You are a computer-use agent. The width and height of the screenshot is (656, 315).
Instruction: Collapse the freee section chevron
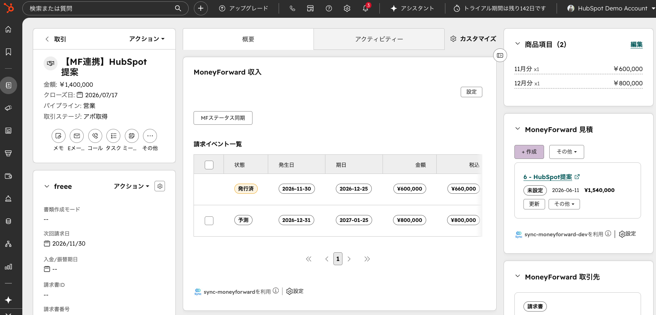pyautogui.click(x=47, y=186)
